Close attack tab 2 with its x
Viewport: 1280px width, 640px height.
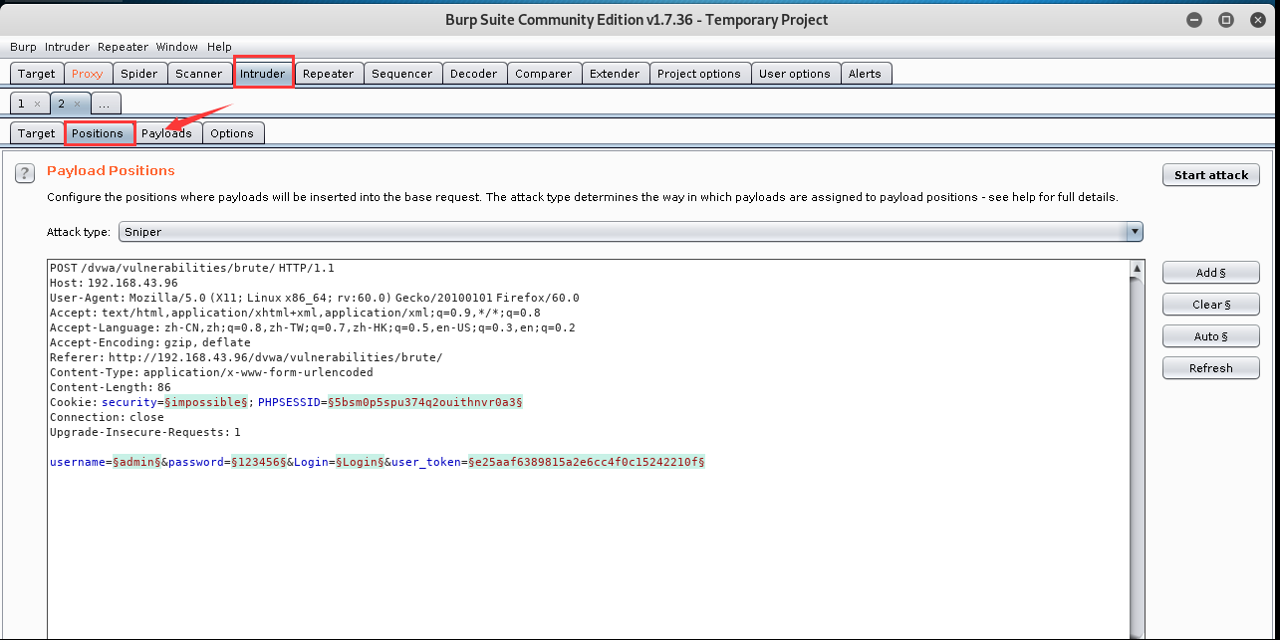[77, 104]
